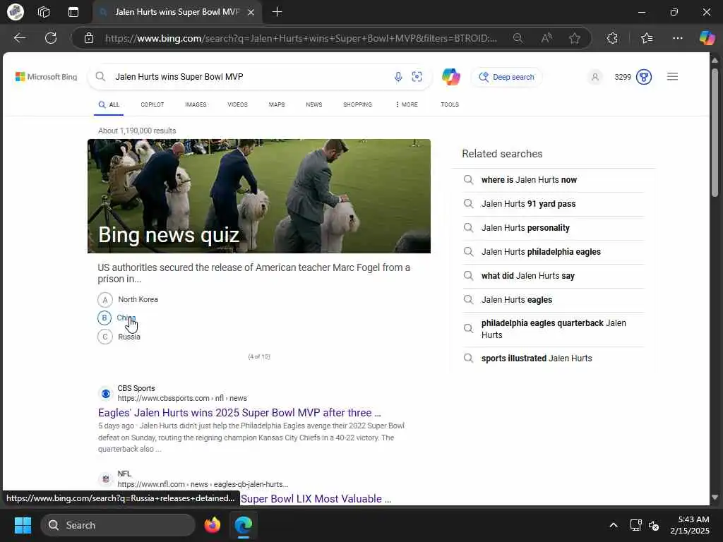
Task: Go to Microsoft Bing home logo
Action: tap(46, 77)
